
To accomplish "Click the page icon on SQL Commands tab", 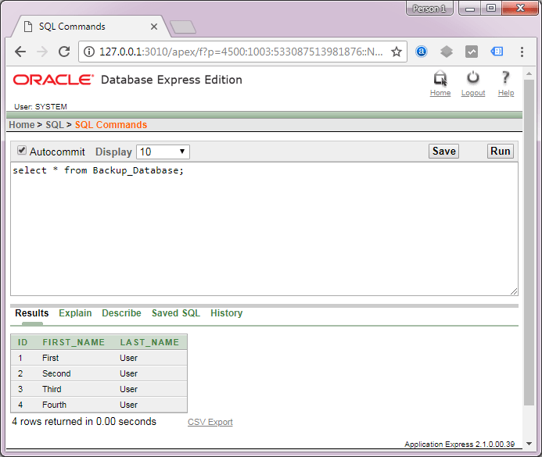I will 28,27.
